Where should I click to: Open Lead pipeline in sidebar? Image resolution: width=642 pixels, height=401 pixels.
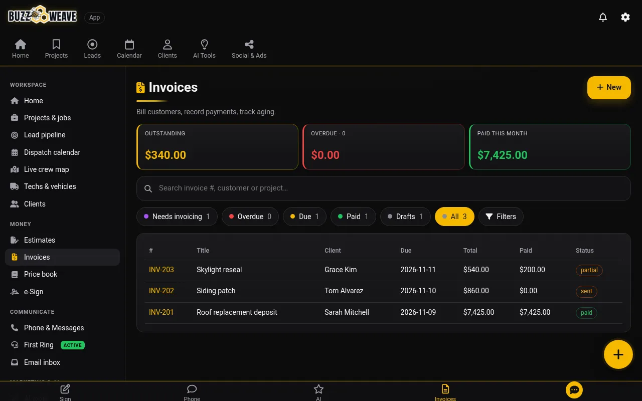tap(62, 135)
